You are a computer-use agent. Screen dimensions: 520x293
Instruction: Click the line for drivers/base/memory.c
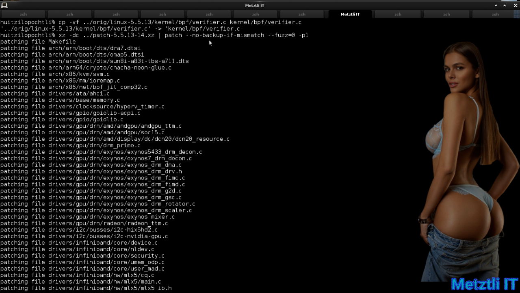[60, 100]
